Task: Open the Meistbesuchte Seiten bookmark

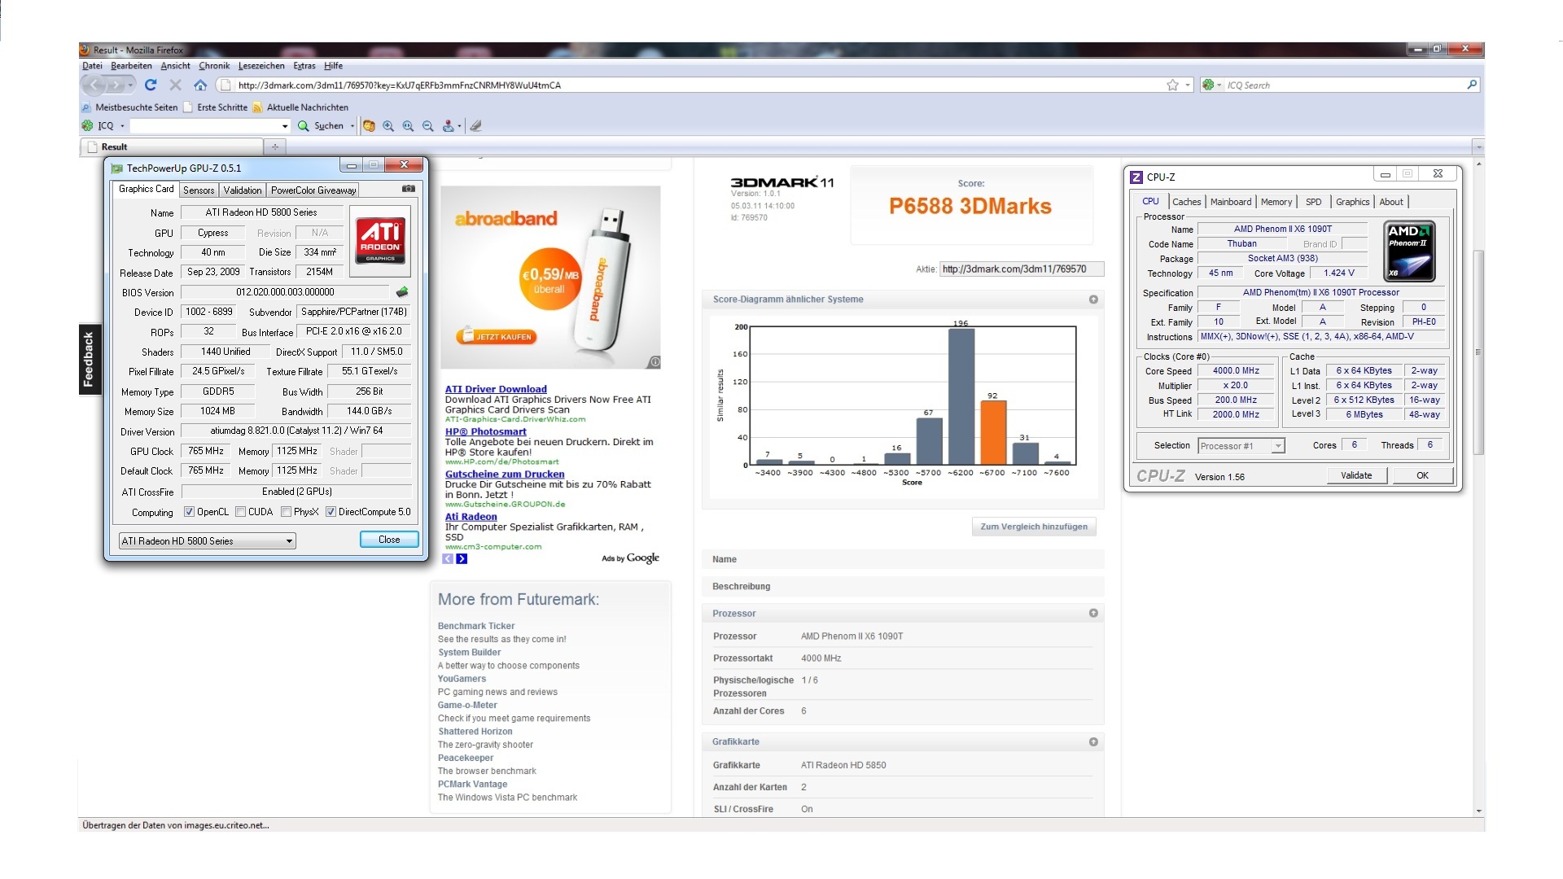Action: pos(129,107)
